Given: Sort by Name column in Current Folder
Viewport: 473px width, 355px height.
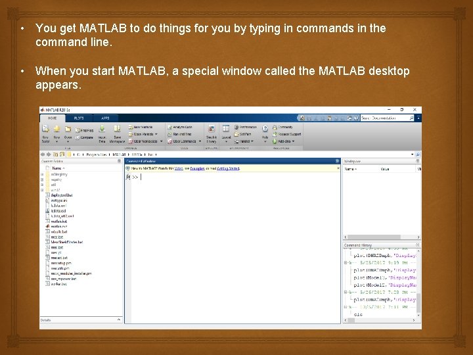Looking at the screenshot, I should coord(57,168).
